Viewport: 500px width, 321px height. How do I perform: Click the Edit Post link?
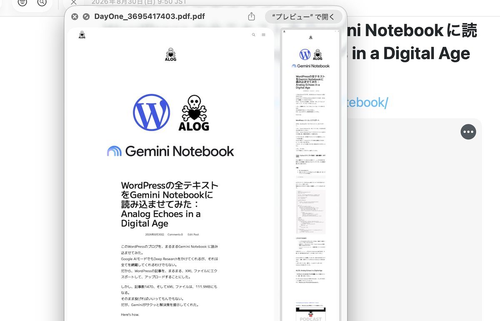(x=193, y=235)
